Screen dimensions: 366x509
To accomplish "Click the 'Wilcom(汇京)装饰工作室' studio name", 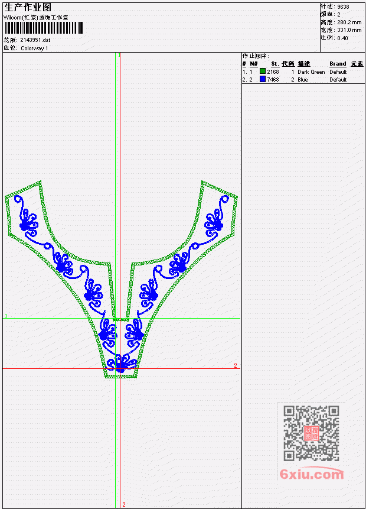I will [x=36, y=18].
